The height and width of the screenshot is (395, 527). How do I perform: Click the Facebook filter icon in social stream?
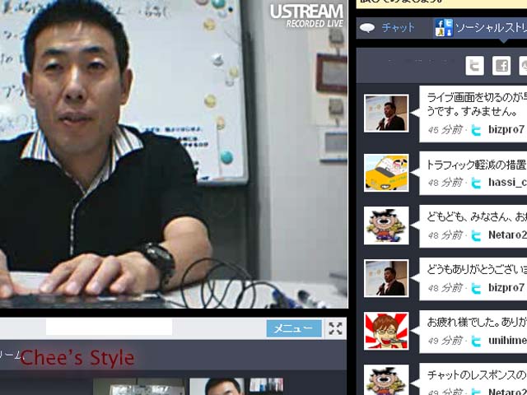coord(501,66)
